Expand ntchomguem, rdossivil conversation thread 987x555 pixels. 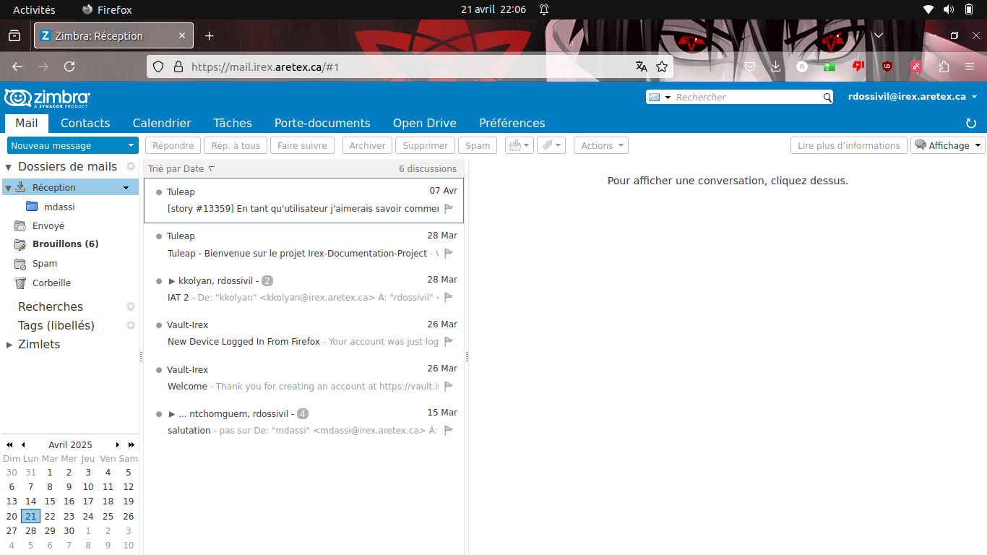[172, 414]
